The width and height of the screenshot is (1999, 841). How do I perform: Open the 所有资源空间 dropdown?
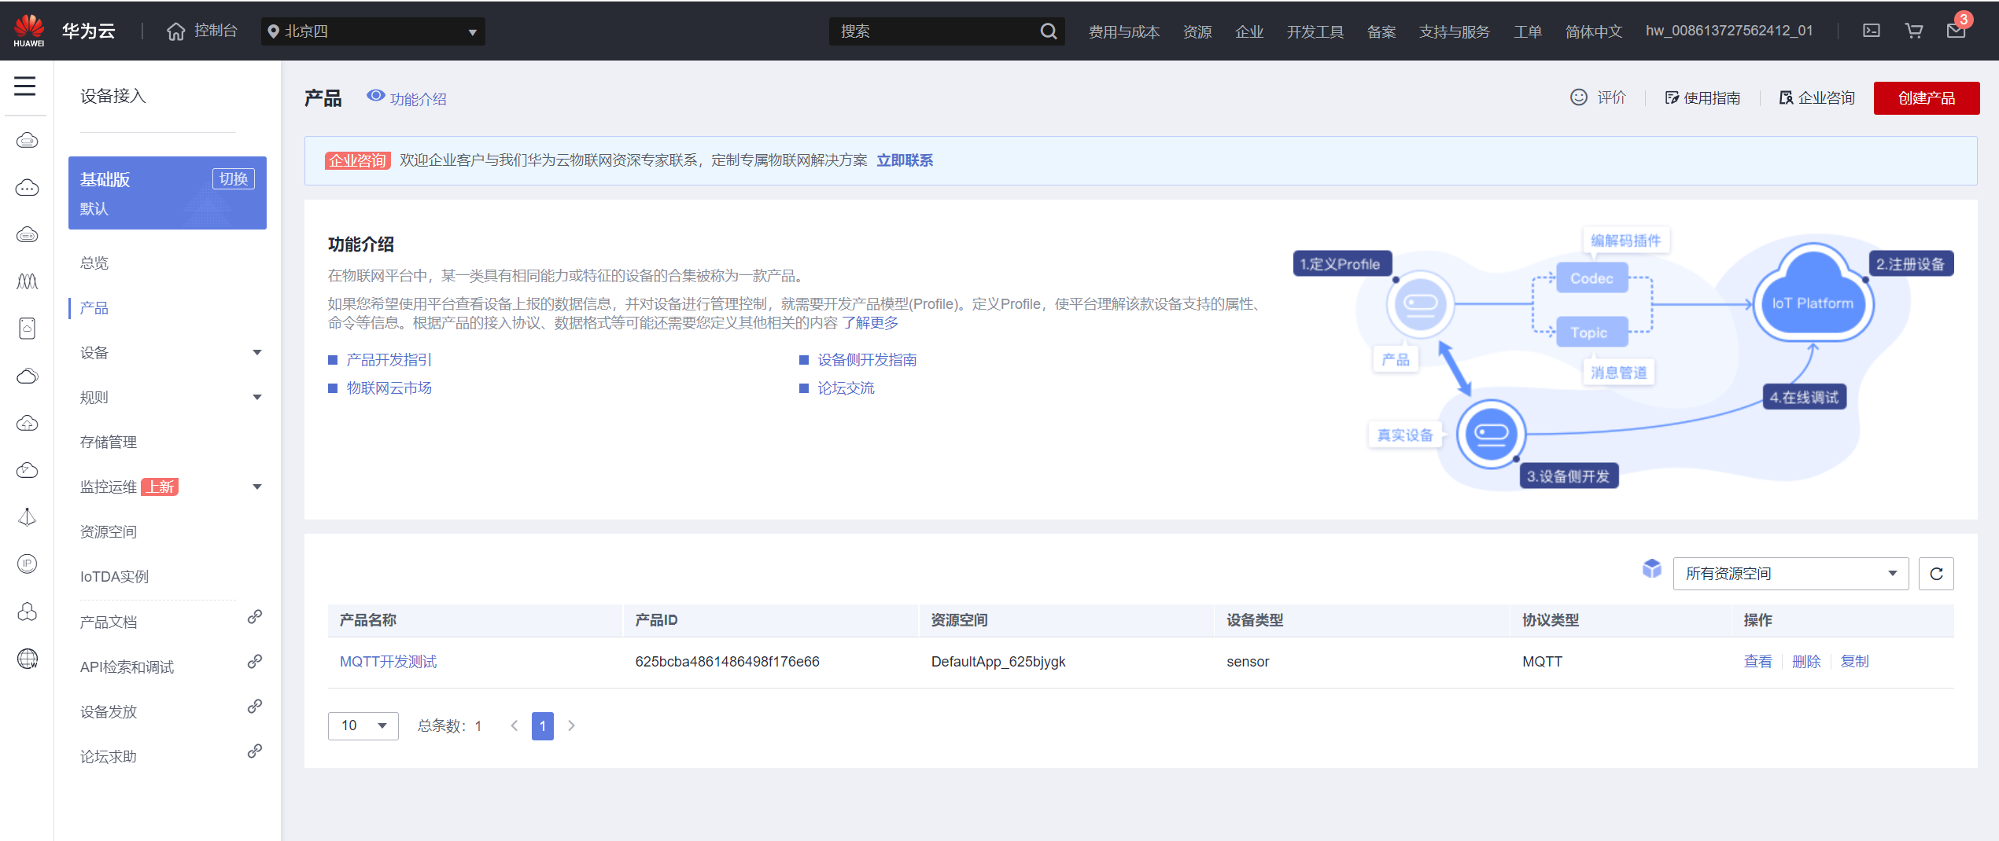1791,574
